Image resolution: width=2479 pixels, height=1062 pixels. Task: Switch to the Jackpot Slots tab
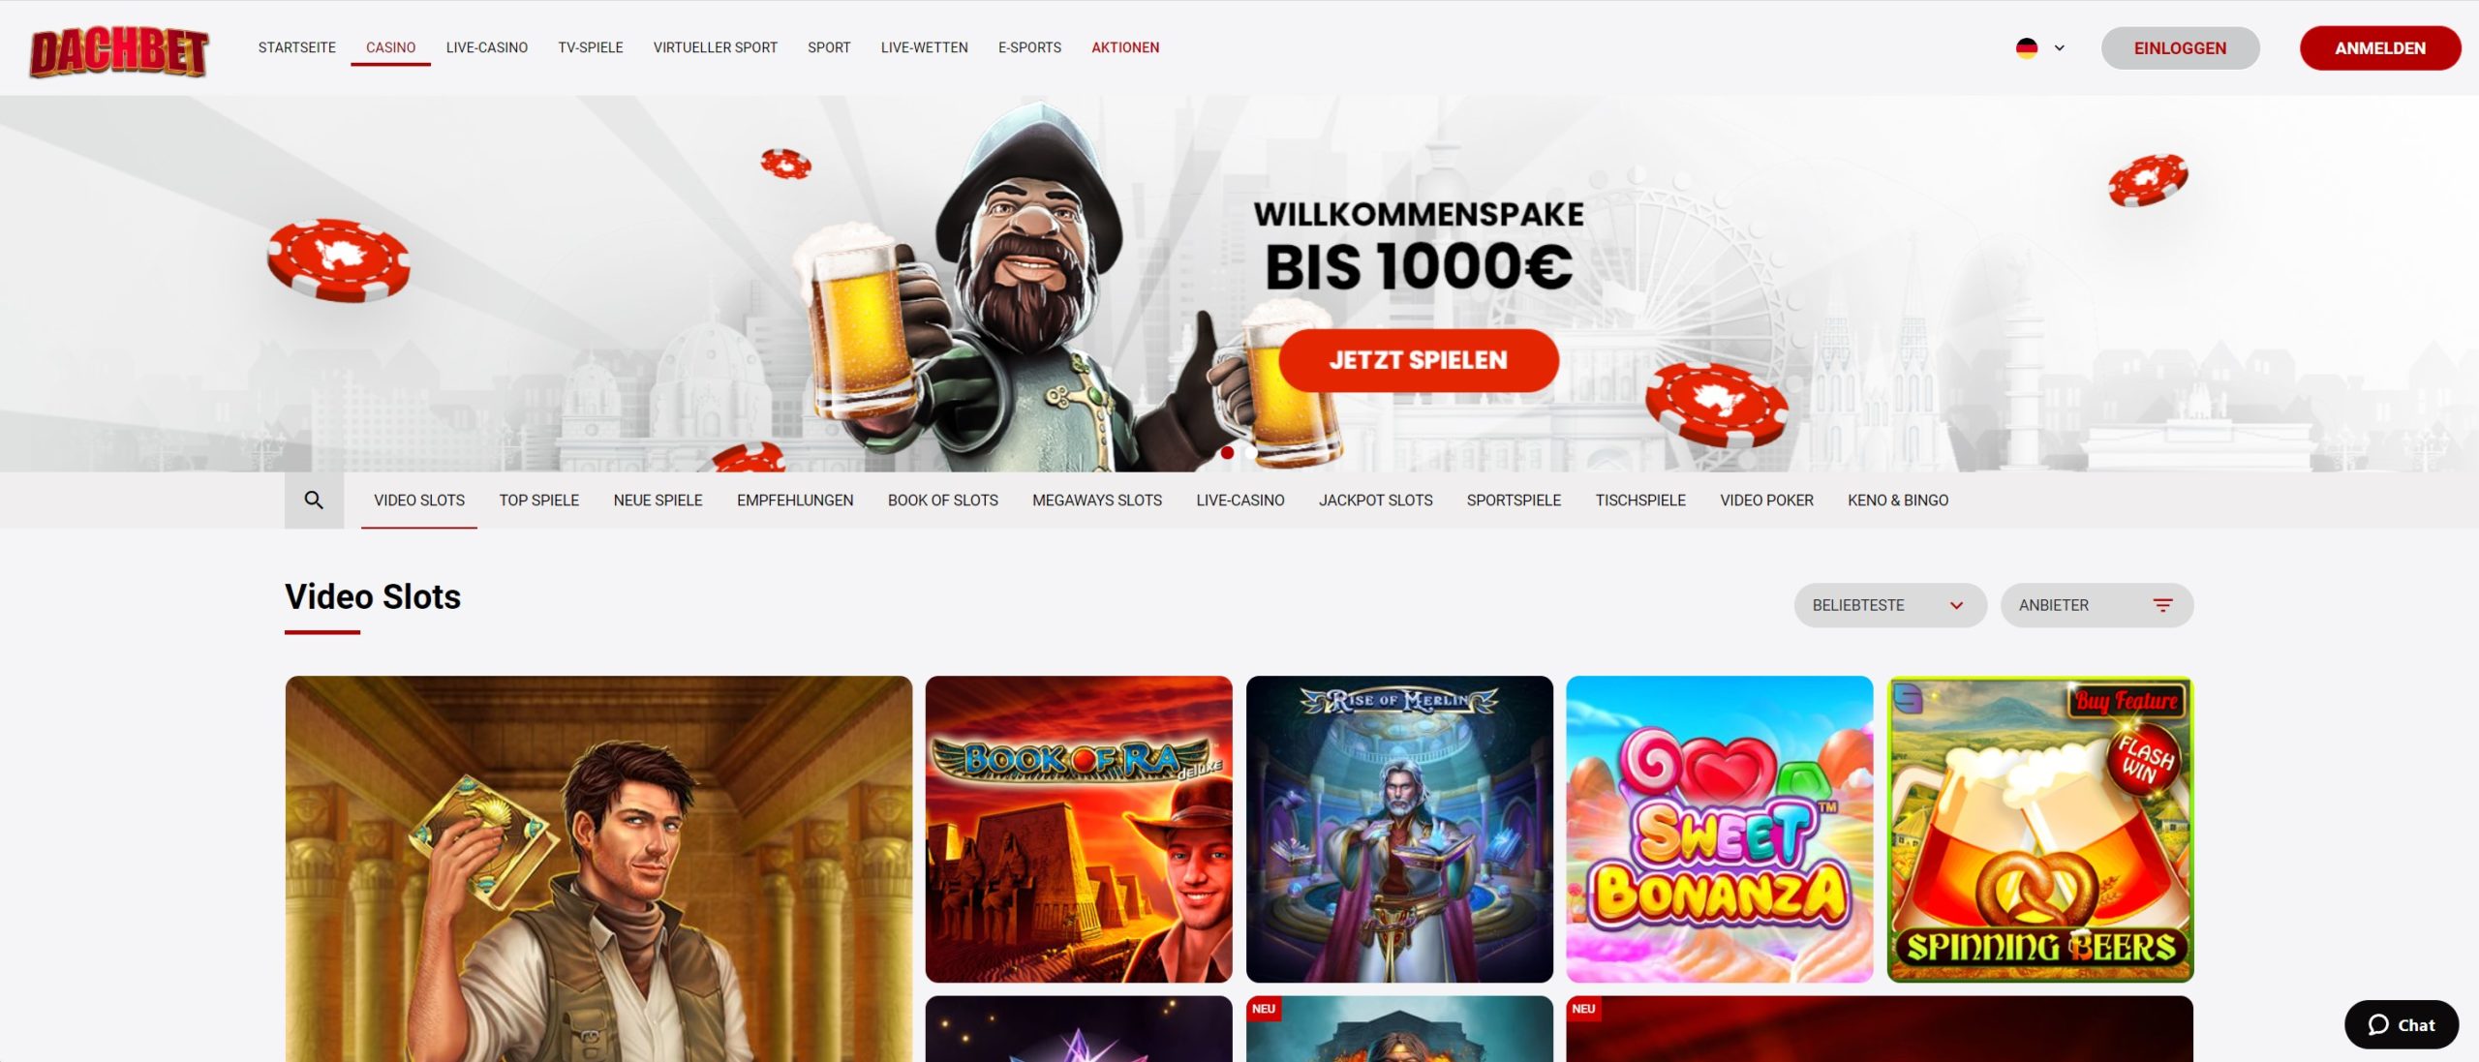tap(1375, 501)
